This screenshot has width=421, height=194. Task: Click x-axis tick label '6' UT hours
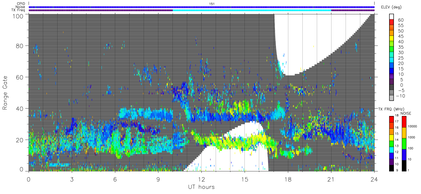point(115,179)
